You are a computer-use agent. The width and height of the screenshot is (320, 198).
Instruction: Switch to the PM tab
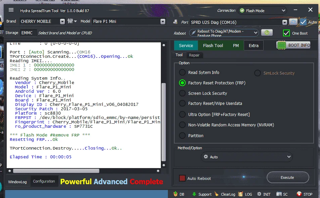click(x=236, y=46)
